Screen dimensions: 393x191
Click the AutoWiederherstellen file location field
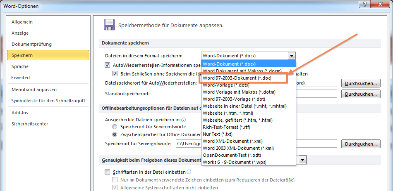click(x=316, y=83)
